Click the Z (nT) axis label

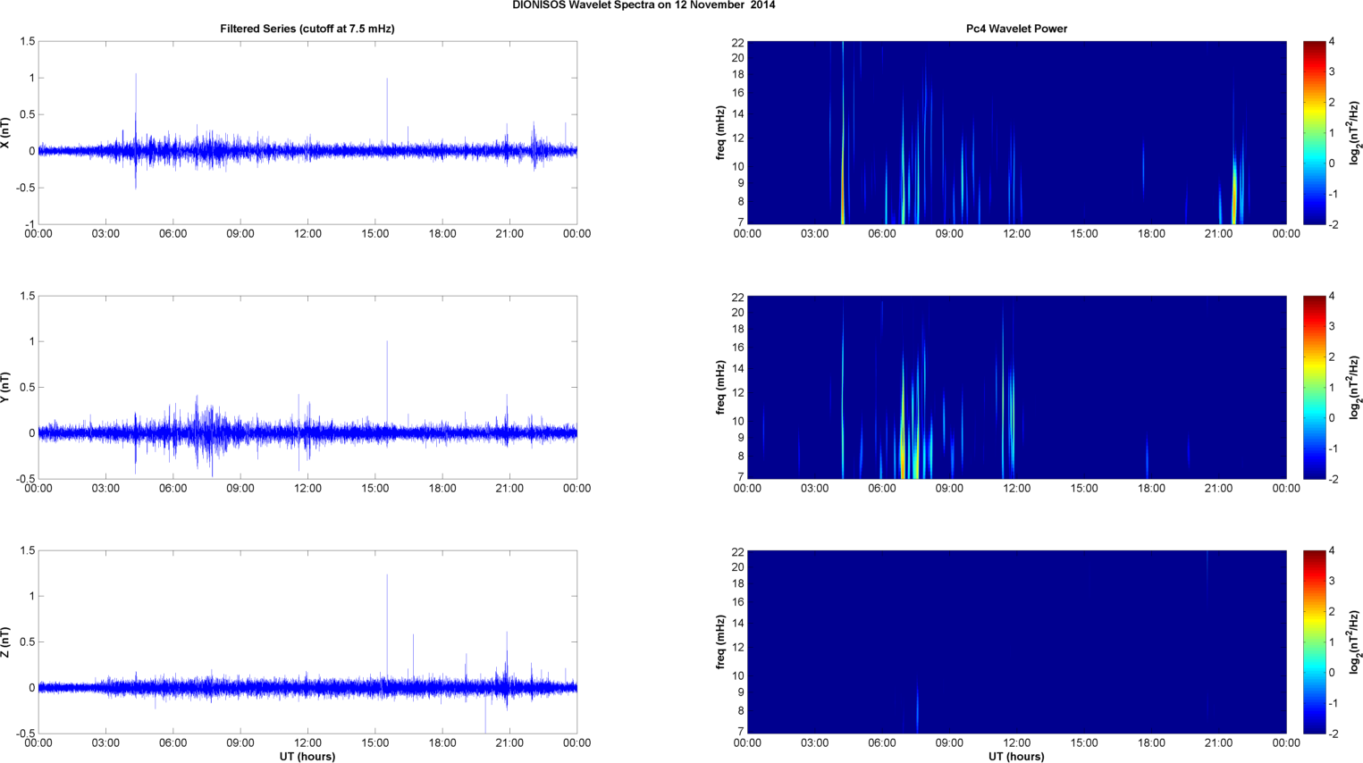[5, 642]
